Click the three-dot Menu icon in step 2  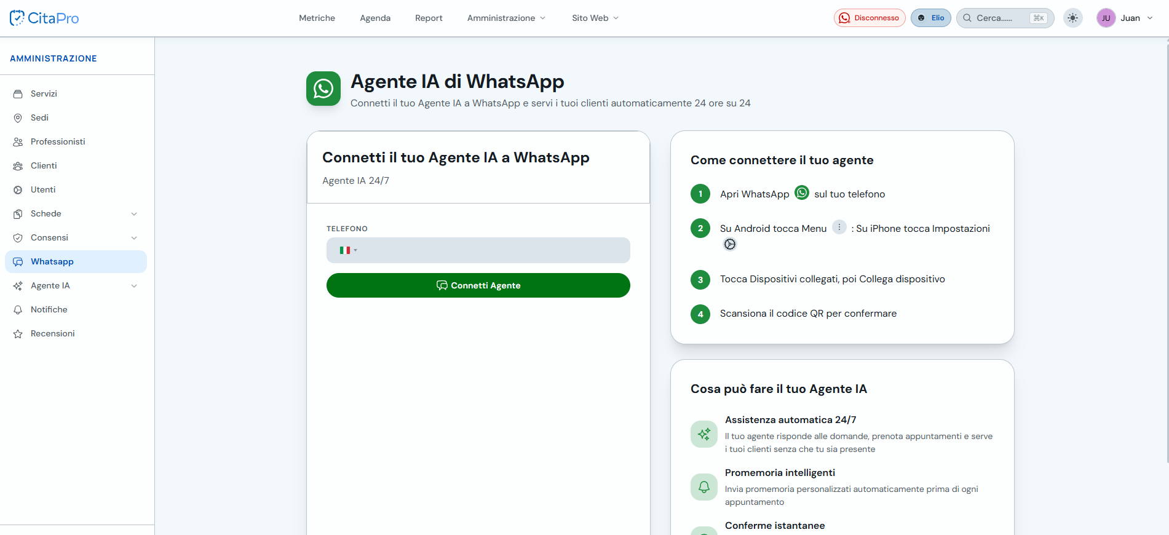coord(839,227)
